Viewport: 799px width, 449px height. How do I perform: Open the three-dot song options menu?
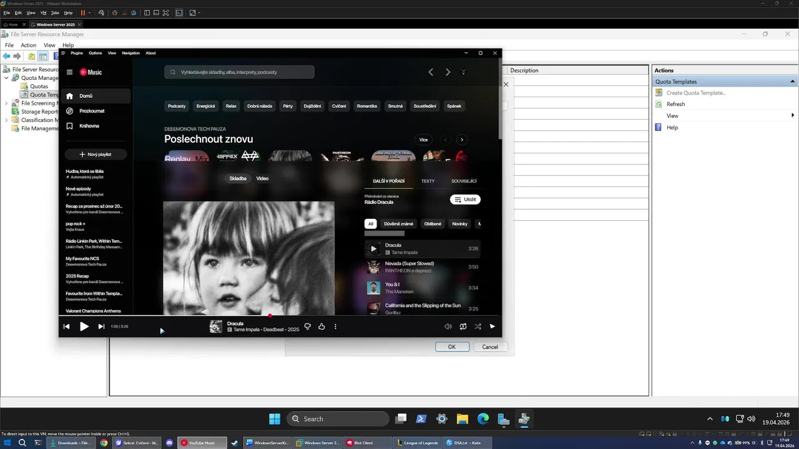pos(335,326)
